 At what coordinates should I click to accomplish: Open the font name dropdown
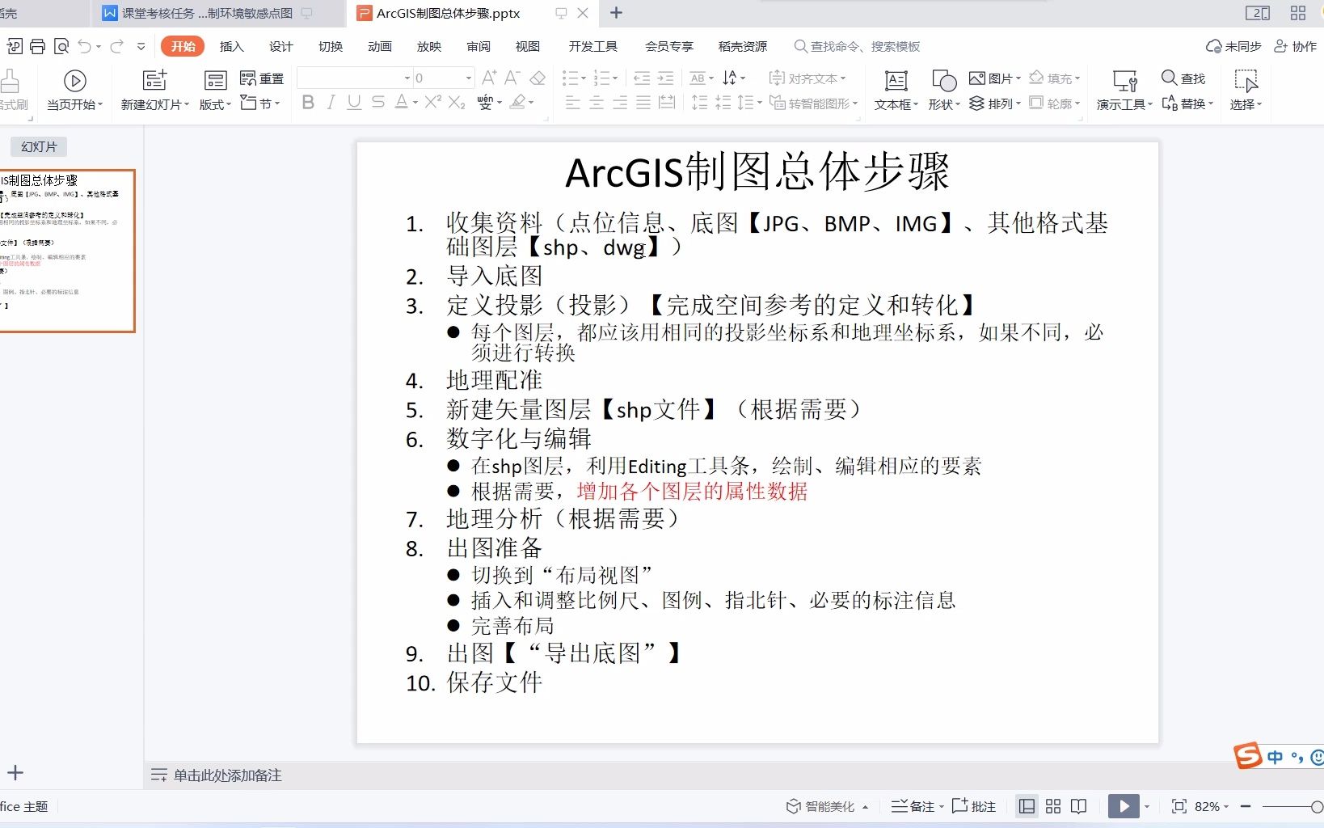pos(407,78)
